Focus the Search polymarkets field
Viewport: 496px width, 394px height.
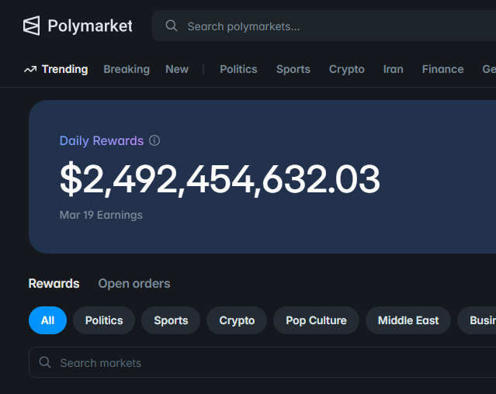324,26
